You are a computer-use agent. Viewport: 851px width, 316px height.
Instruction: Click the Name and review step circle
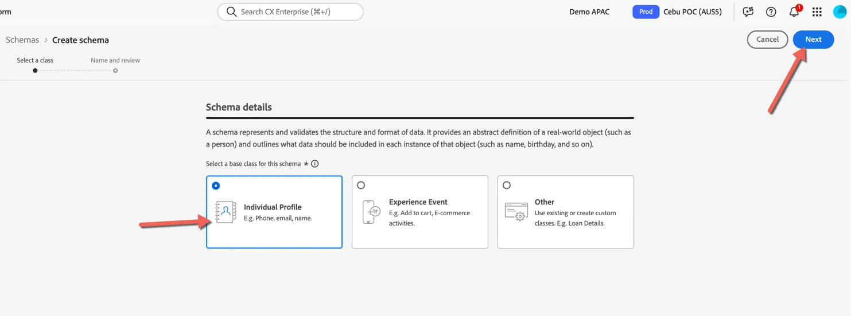point(115,70)
